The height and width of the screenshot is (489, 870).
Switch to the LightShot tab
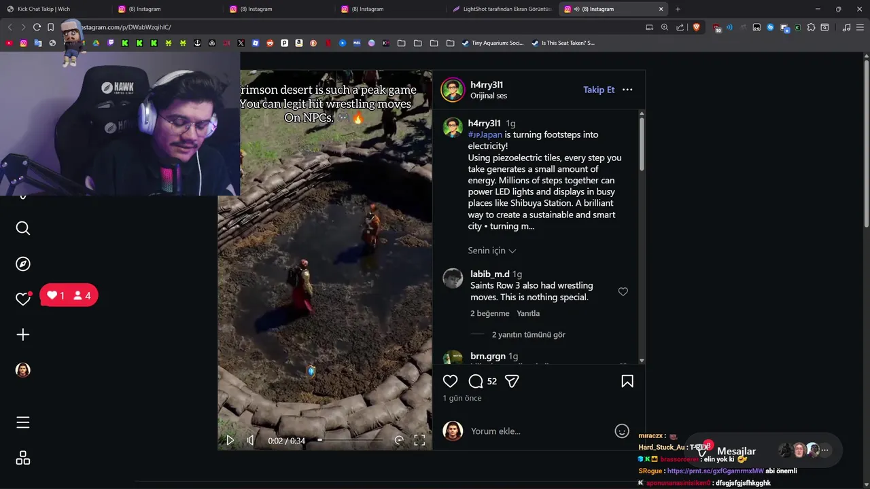503,9
